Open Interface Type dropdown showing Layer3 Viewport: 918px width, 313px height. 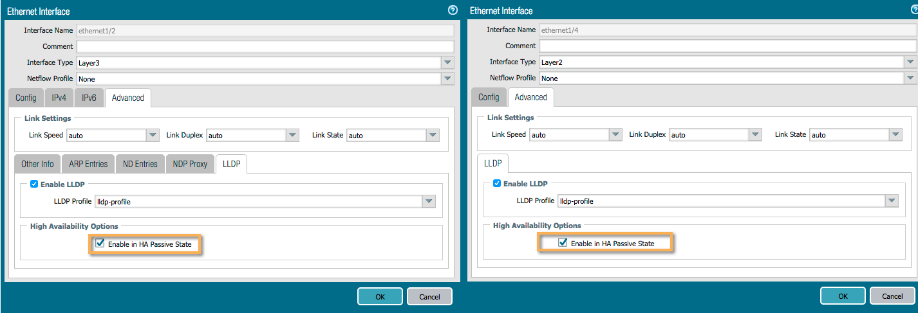447,62
